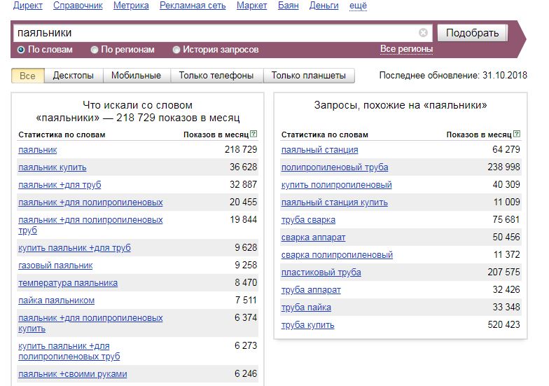Open the 'труба купить' query link
This screenshot has width=549, height=386.
pyautogui.click(x=308, y=325)
